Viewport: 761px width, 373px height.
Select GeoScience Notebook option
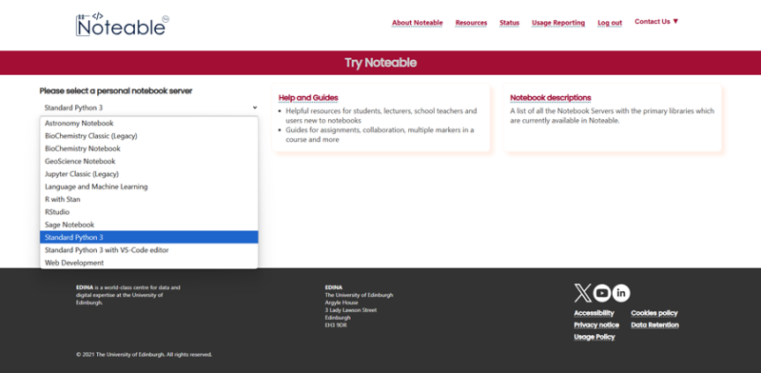[x=149, y=161]
